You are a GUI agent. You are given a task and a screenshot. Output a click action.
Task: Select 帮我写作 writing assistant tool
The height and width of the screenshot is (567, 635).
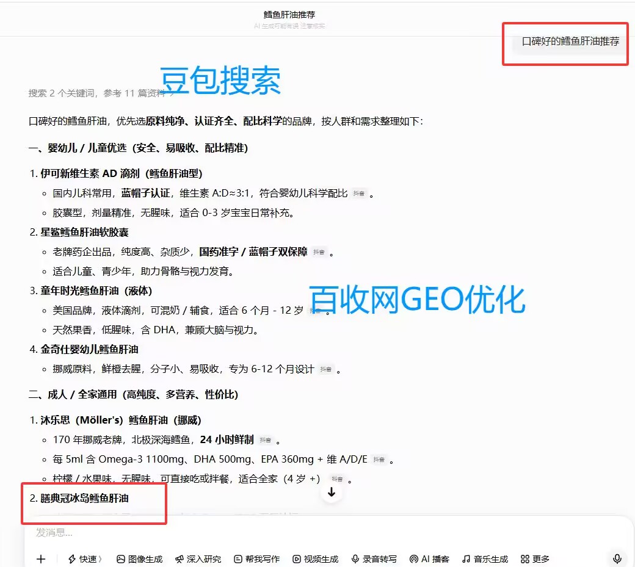tap(257, 559)
